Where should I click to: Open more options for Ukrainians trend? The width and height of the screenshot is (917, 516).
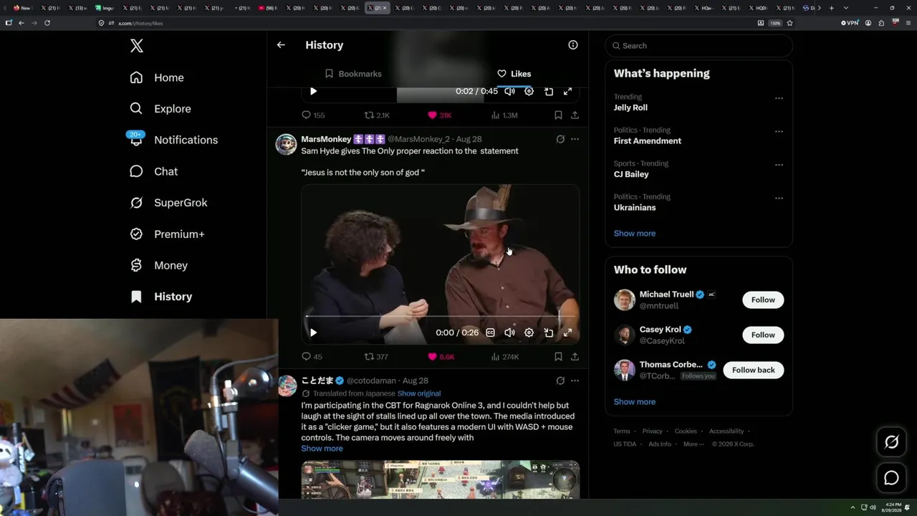pos(779,199)
